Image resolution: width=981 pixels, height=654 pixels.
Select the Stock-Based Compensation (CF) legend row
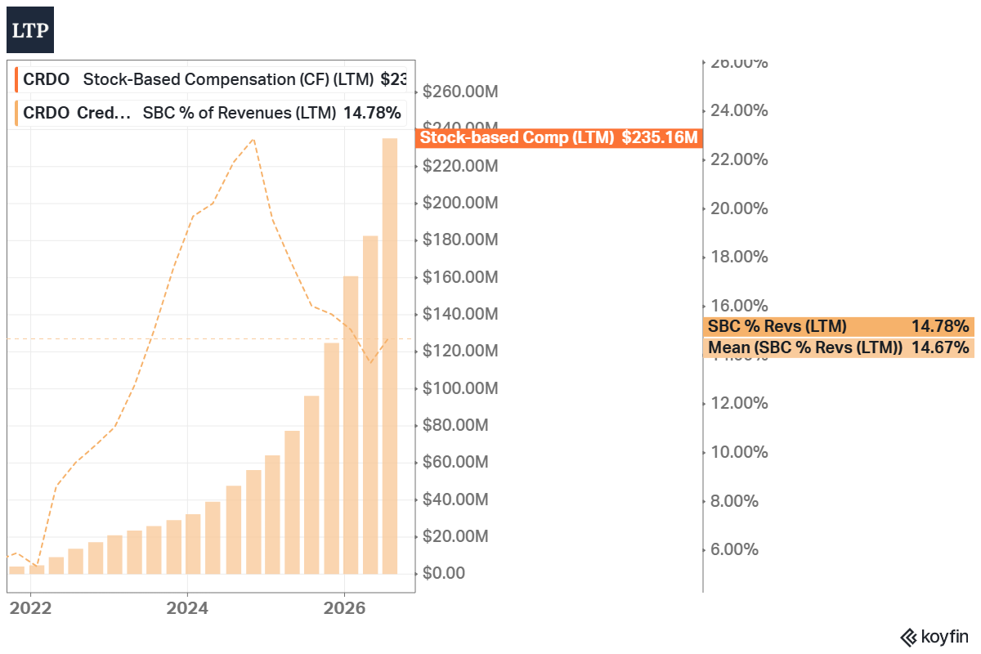[x=211, y=80]
